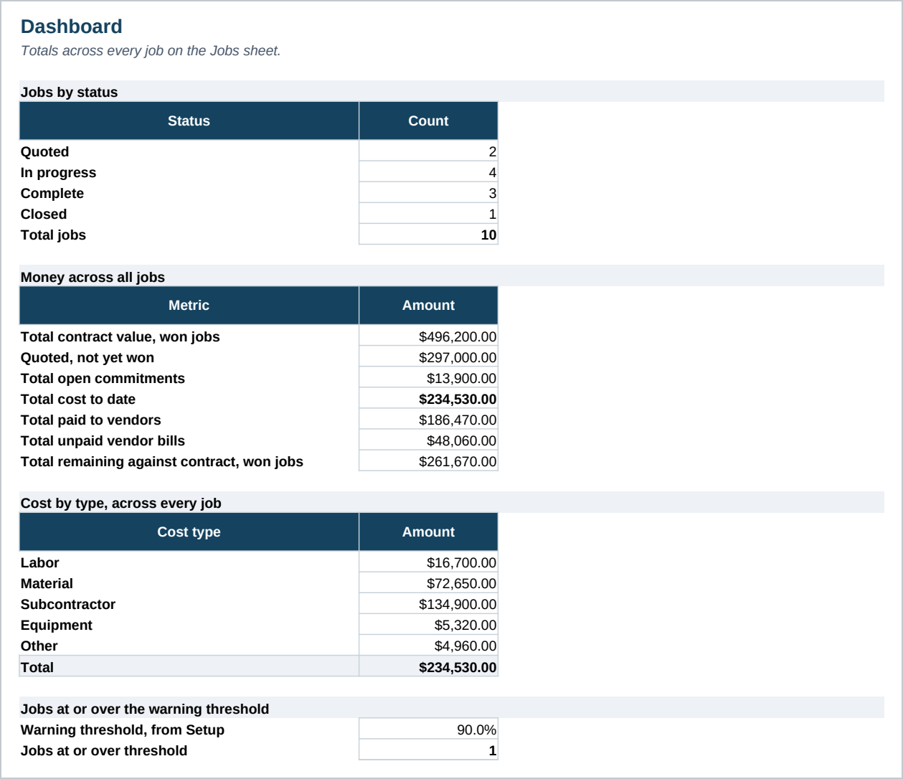Screen dimensions: 903x779
Task: Select 'Total cost to date' label
Action: (78, 399)
